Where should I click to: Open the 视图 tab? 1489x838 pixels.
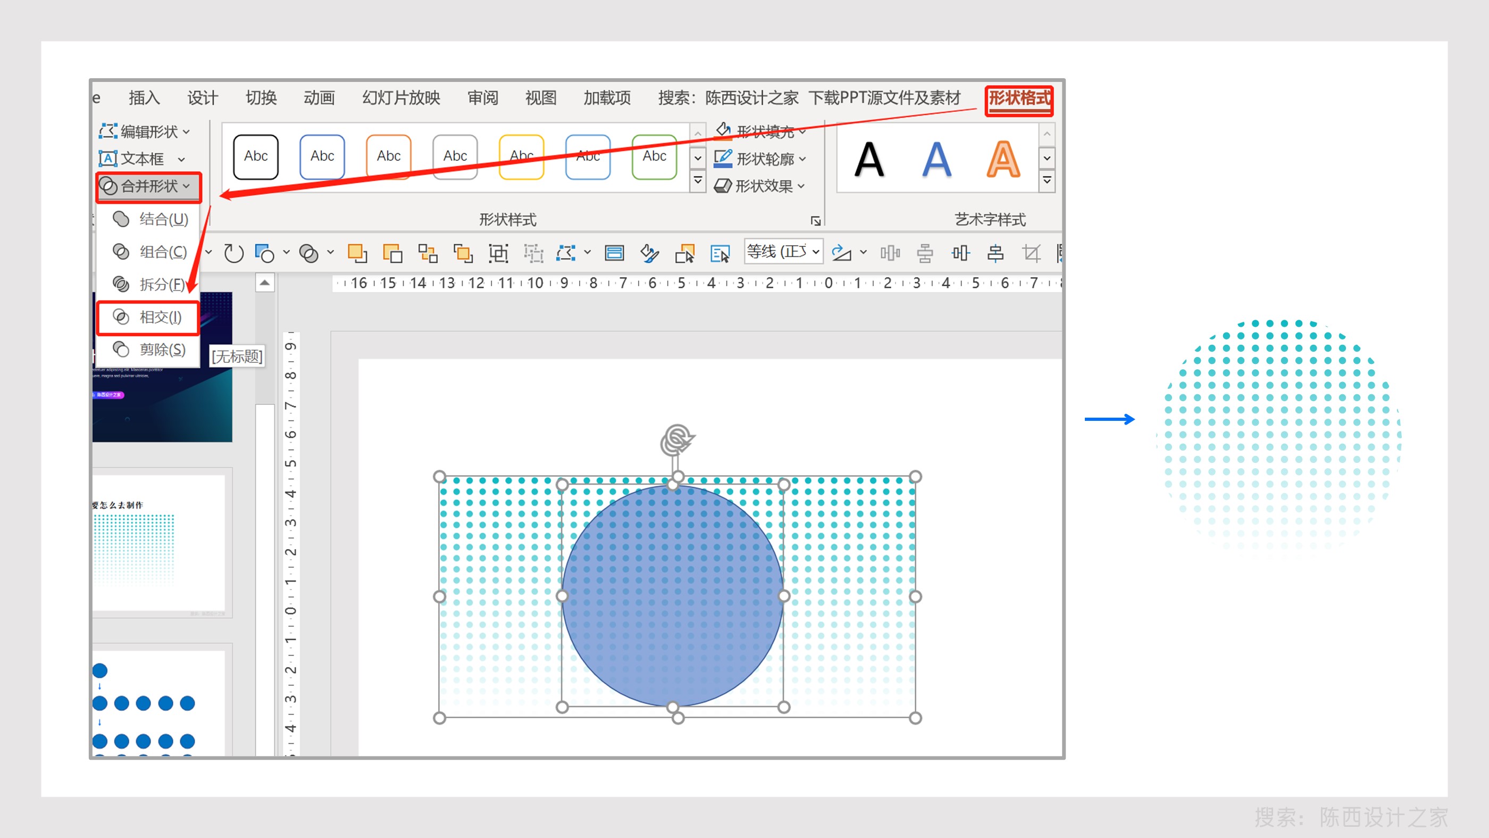point(540,98)
